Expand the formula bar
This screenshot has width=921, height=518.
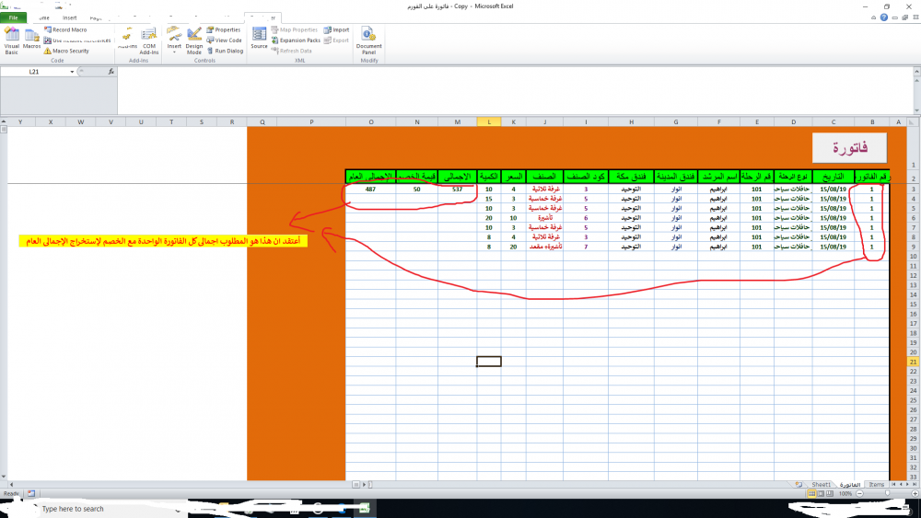(916, 72)
